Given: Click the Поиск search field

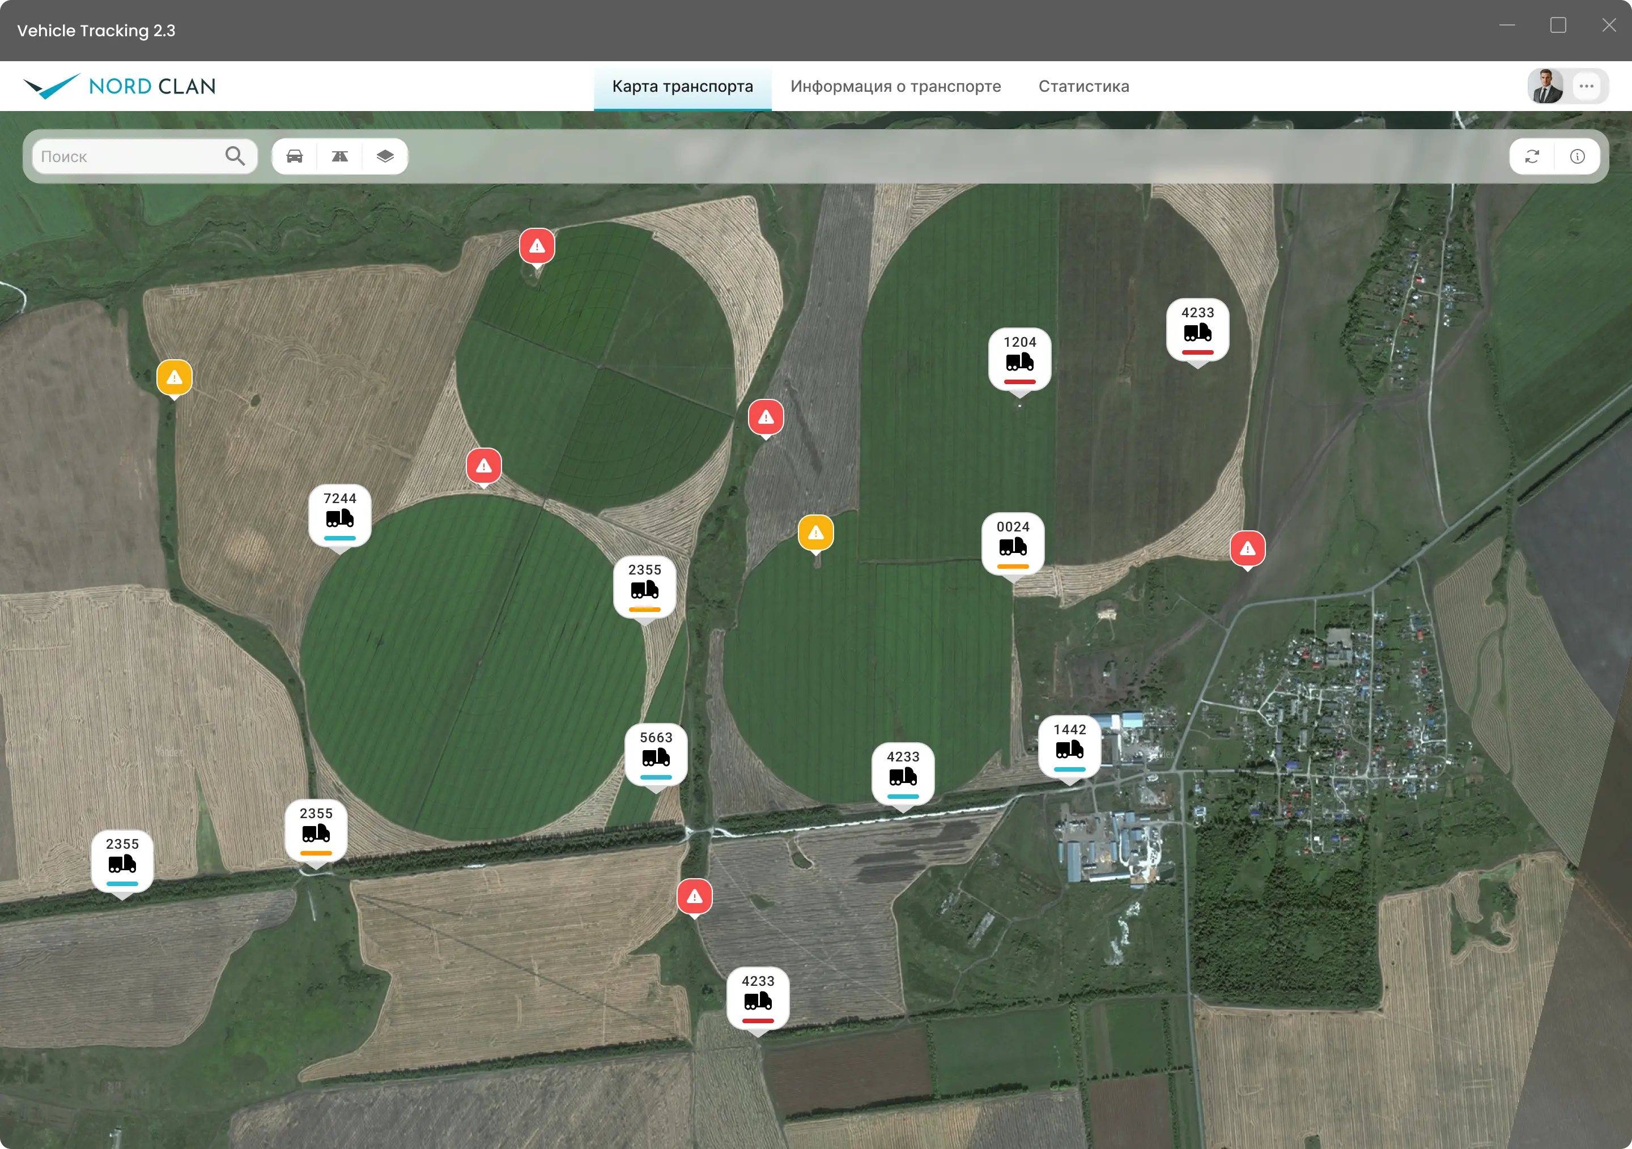Looking at the screenshot, I should (144, 156).
